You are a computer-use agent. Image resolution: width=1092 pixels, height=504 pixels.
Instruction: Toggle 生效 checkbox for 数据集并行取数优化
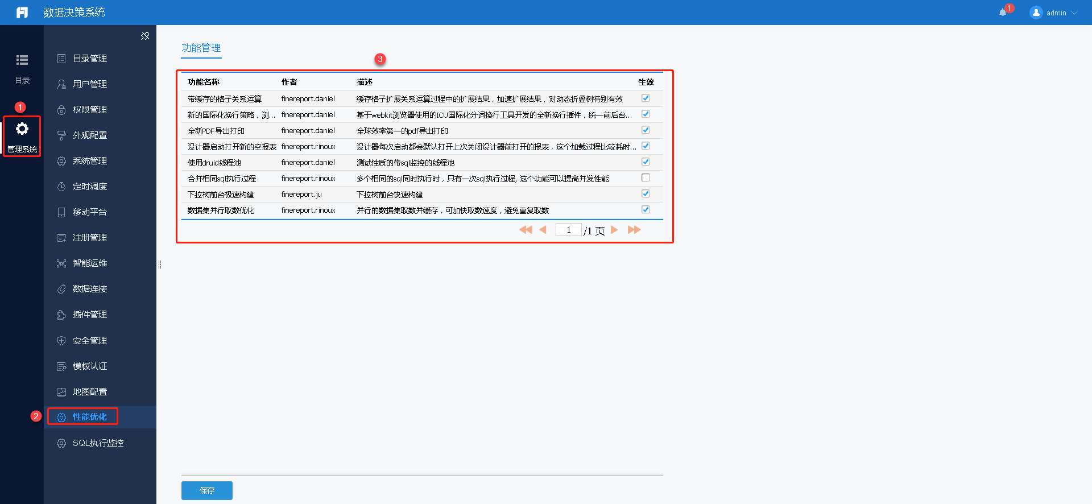click(646, 209)
